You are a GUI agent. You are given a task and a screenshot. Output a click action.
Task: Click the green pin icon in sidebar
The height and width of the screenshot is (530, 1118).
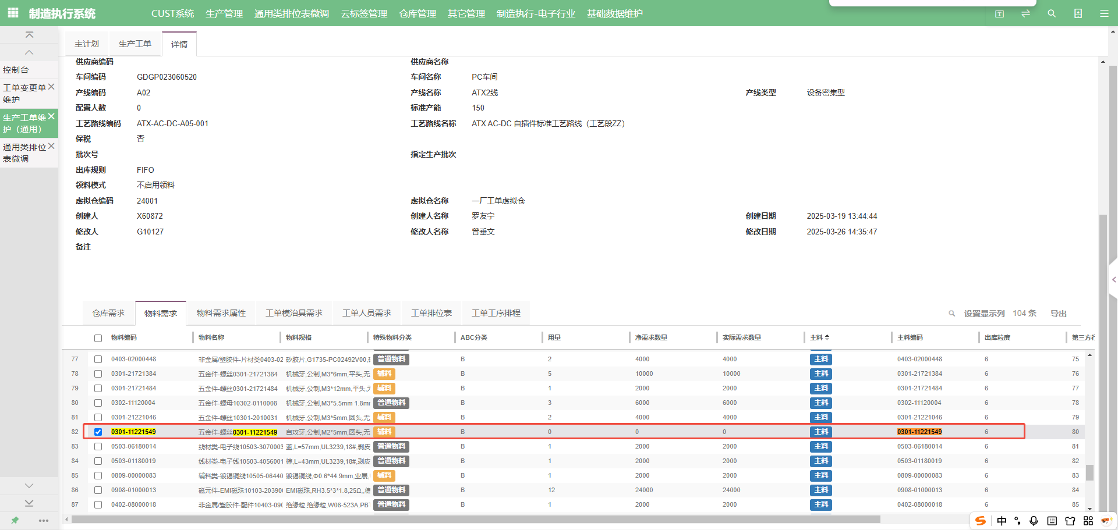point(15,520)
